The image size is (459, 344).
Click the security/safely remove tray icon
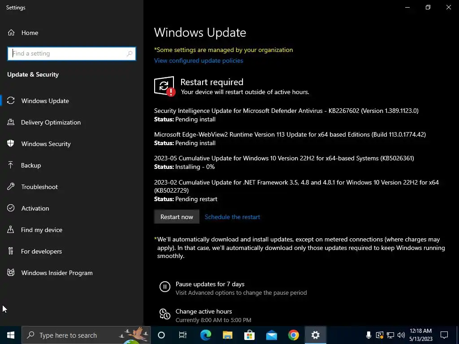pyautogui.click(x=379, y=335)
